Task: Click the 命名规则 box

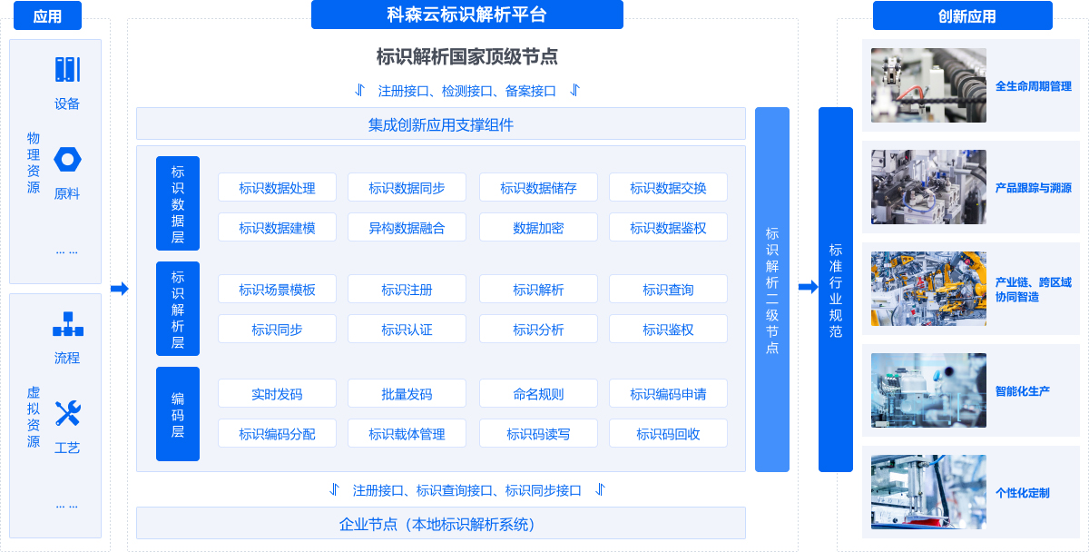Action: tap(538, 394)
